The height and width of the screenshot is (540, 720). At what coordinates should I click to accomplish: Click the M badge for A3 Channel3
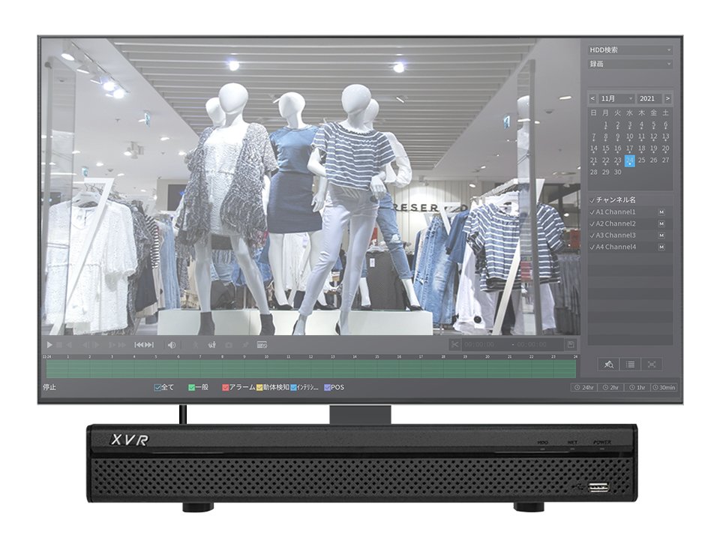(661, 235)
